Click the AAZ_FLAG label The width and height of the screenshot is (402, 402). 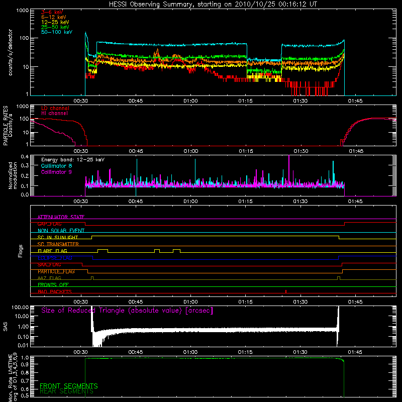(x=49, y=278)
